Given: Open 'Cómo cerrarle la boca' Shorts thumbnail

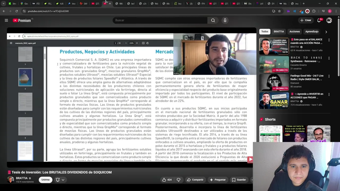Looking at the screenshot, I should coord(295,134).
